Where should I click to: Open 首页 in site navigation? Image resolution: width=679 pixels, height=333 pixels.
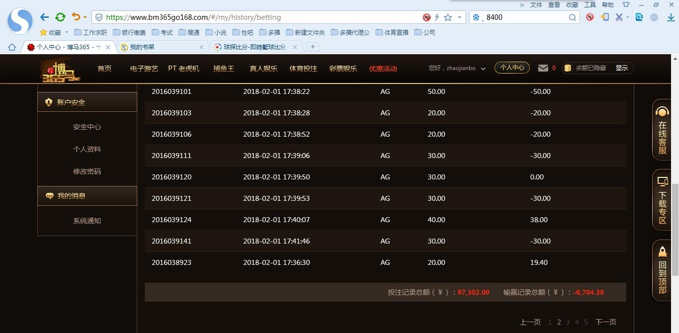[x=104, y=69]
